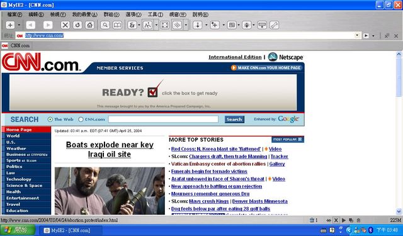Click the play triangle in the status bar

[x=343, y=220]
